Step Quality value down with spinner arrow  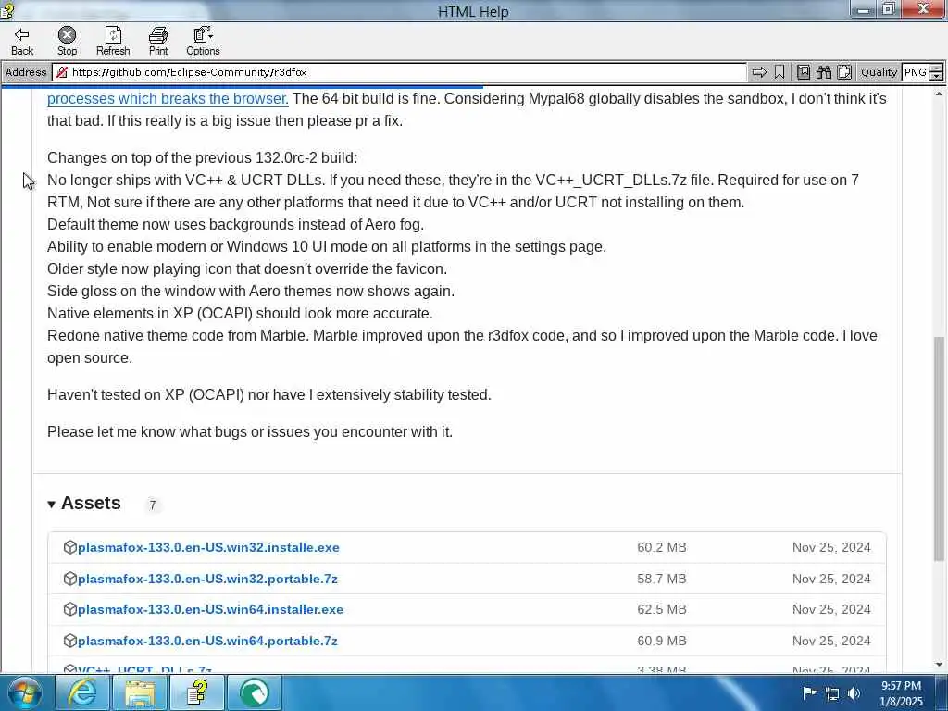click(936, 77)
